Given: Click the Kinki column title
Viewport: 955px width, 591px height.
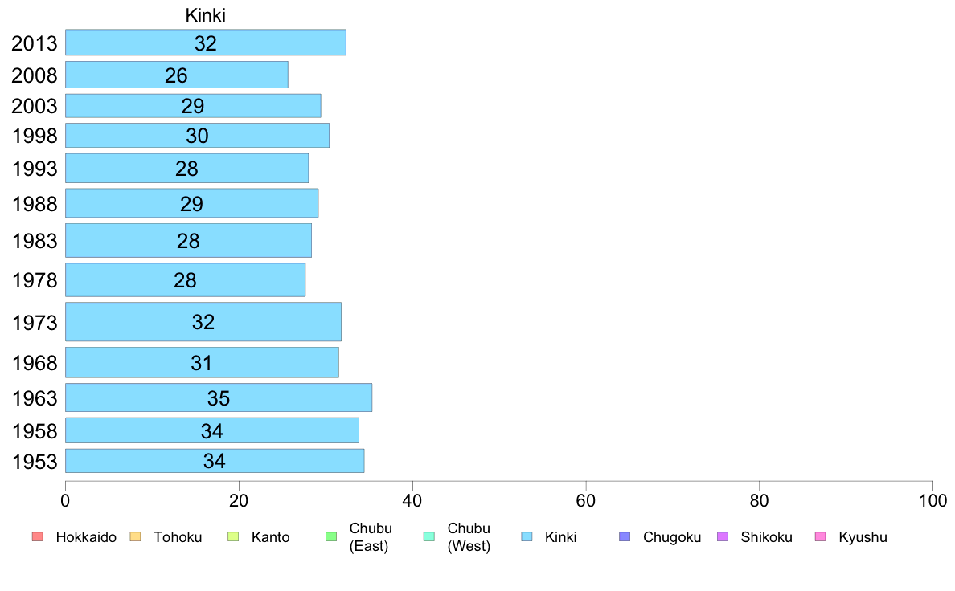Looking at the screenshot, I should (205, 15).
